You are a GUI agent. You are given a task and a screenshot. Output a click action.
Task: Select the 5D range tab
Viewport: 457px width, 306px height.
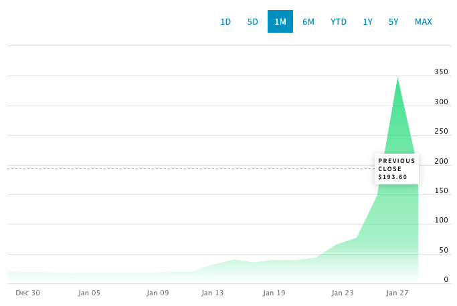point(253,22)
